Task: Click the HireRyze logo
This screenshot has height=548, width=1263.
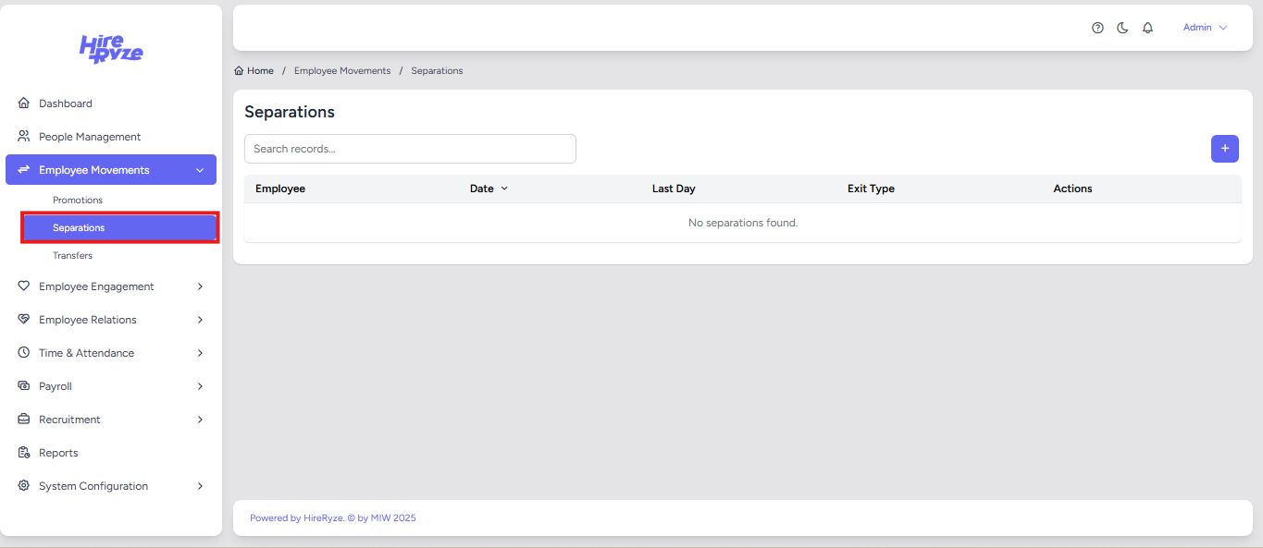Action: pos(111,49)
